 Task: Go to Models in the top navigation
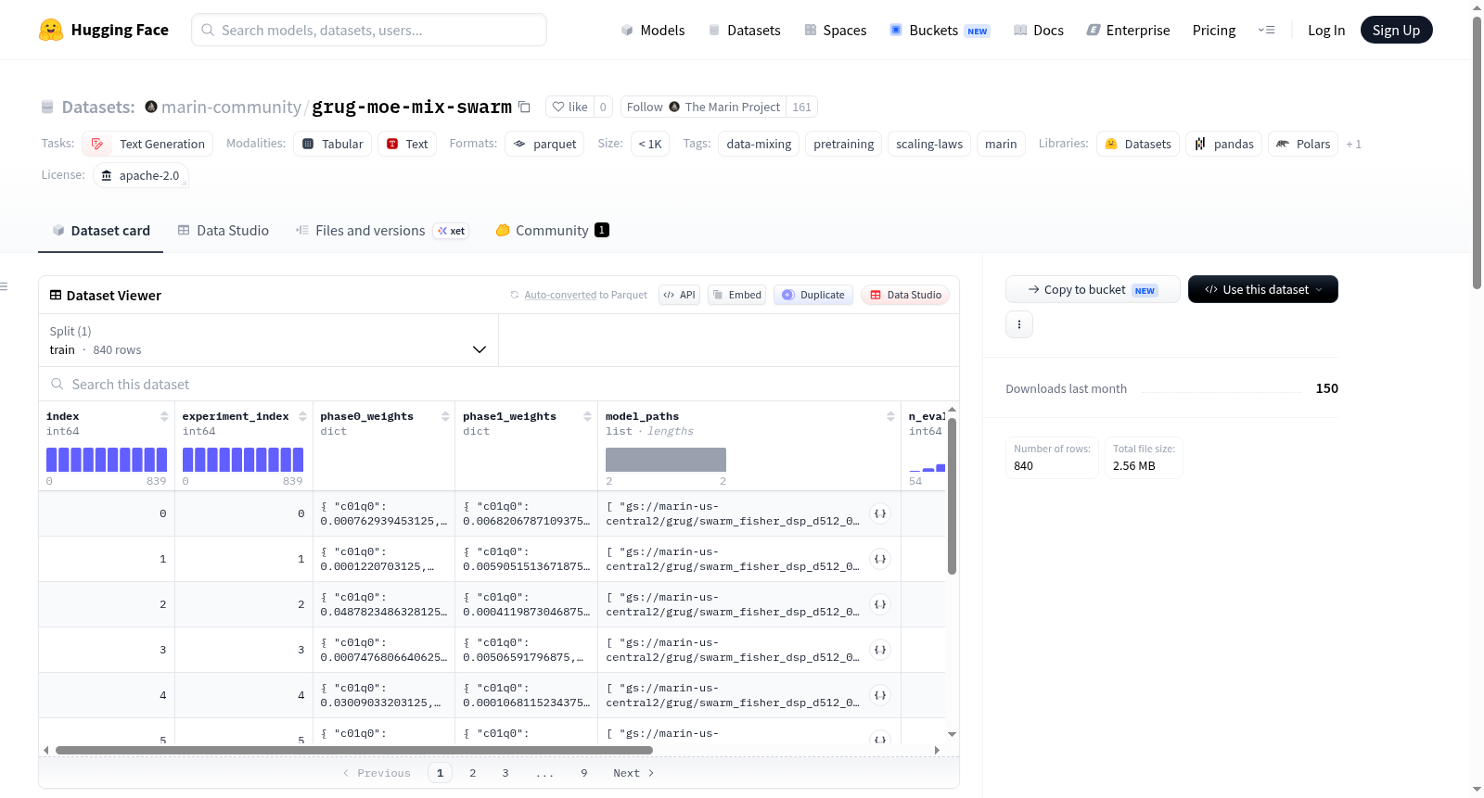click(x=653, y=30)
